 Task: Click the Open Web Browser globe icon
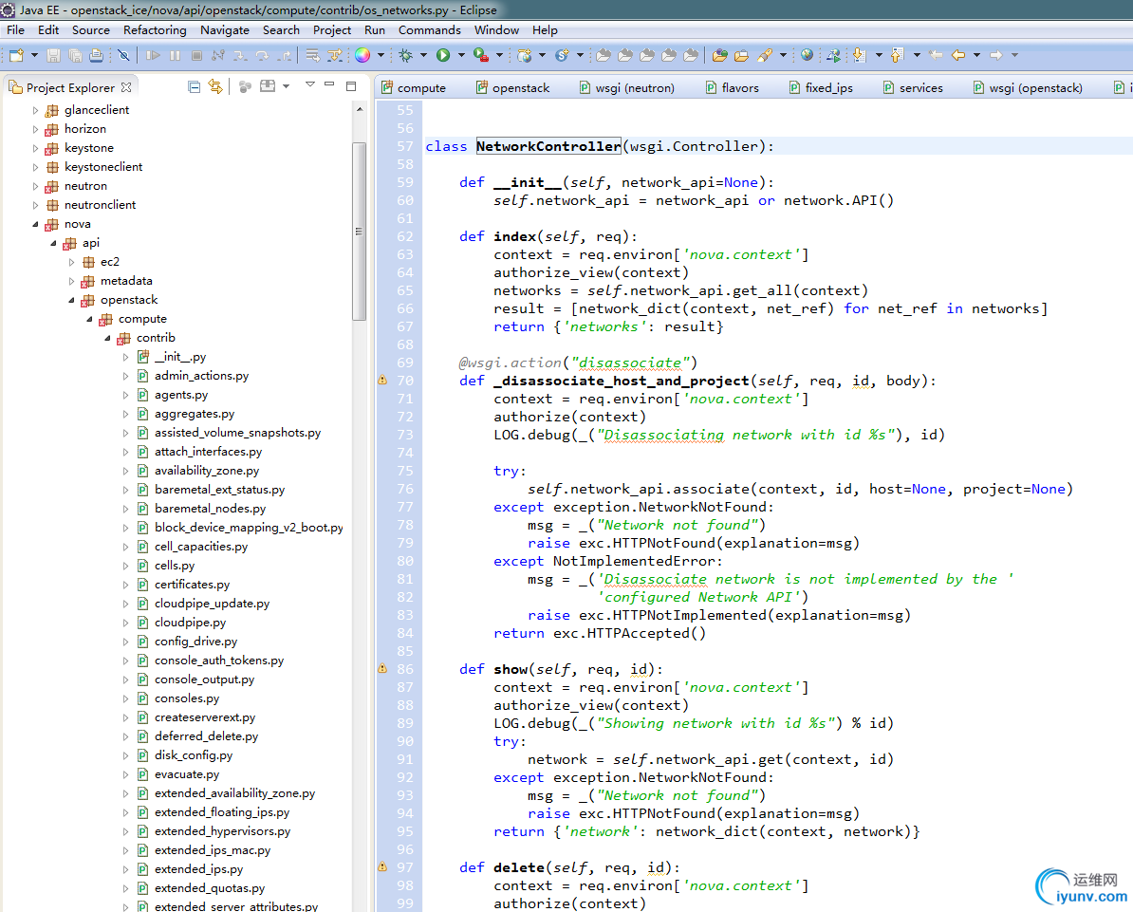[807, 55]
